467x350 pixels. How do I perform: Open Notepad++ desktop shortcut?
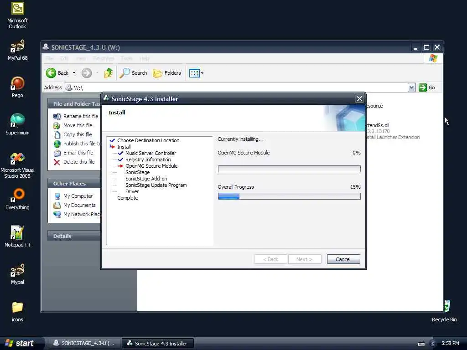(x=17, y=237)
